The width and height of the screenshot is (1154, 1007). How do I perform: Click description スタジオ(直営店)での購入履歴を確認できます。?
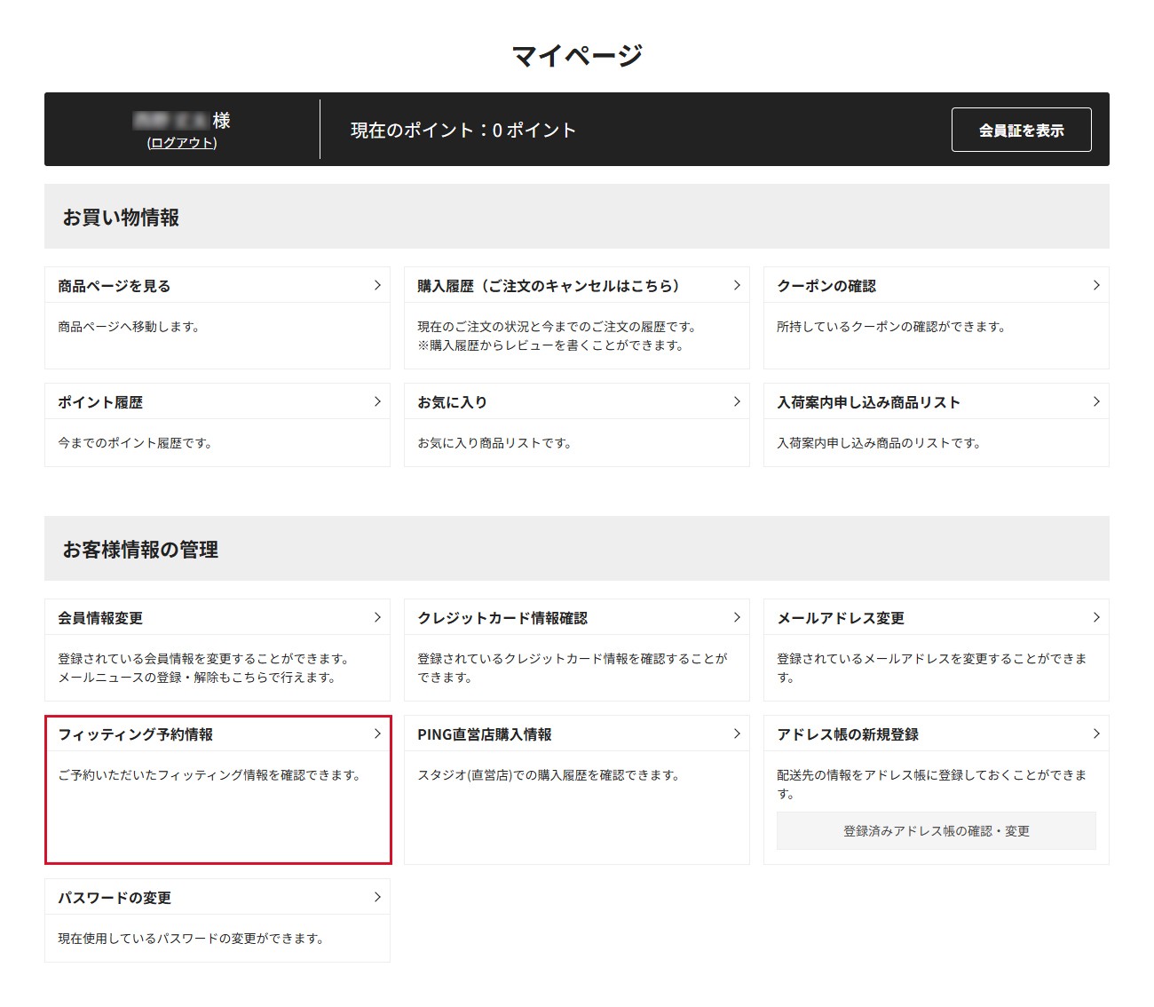pyautogui.click(x=549, y=775)
